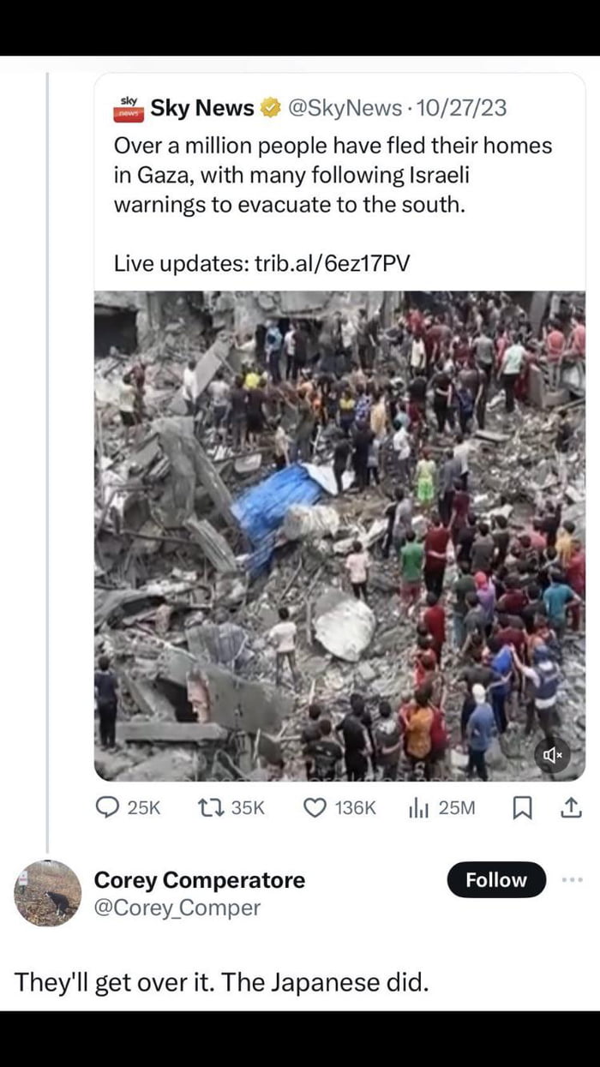600x1067 pixels.
Task: Click the @SkyNews handle
Action: point(345,108)
